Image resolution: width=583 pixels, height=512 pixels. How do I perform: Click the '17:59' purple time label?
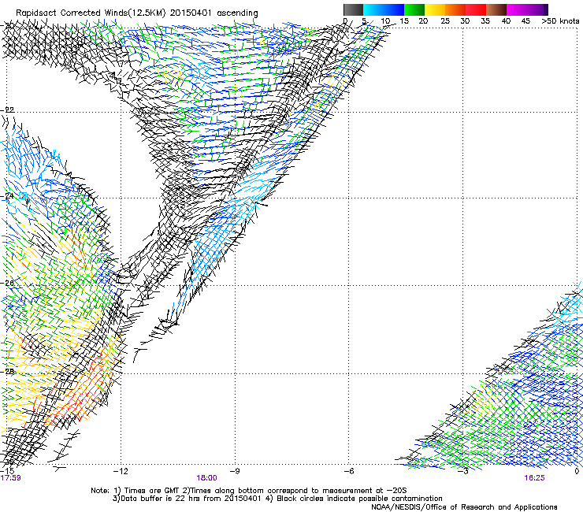point(11,478)
